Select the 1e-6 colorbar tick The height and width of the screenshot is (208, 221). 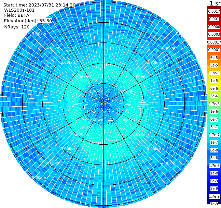214,111
